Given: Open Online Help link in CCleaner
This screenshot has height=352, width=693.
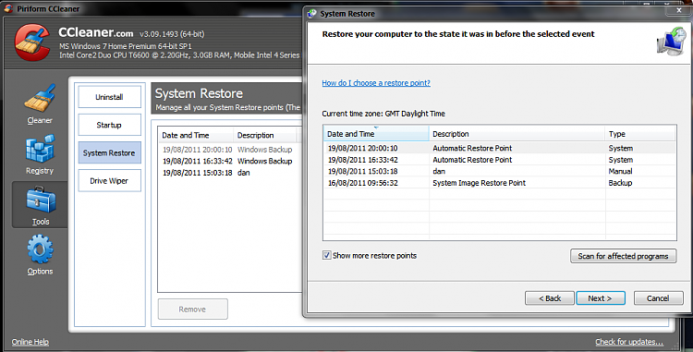Looking at the screenshot, I should coord(30,342).
